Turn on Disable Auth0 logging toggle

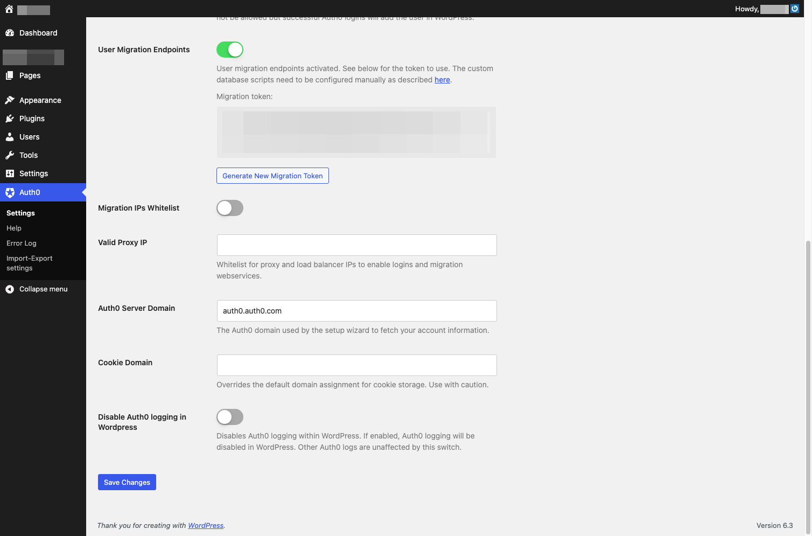coord(230,417)
